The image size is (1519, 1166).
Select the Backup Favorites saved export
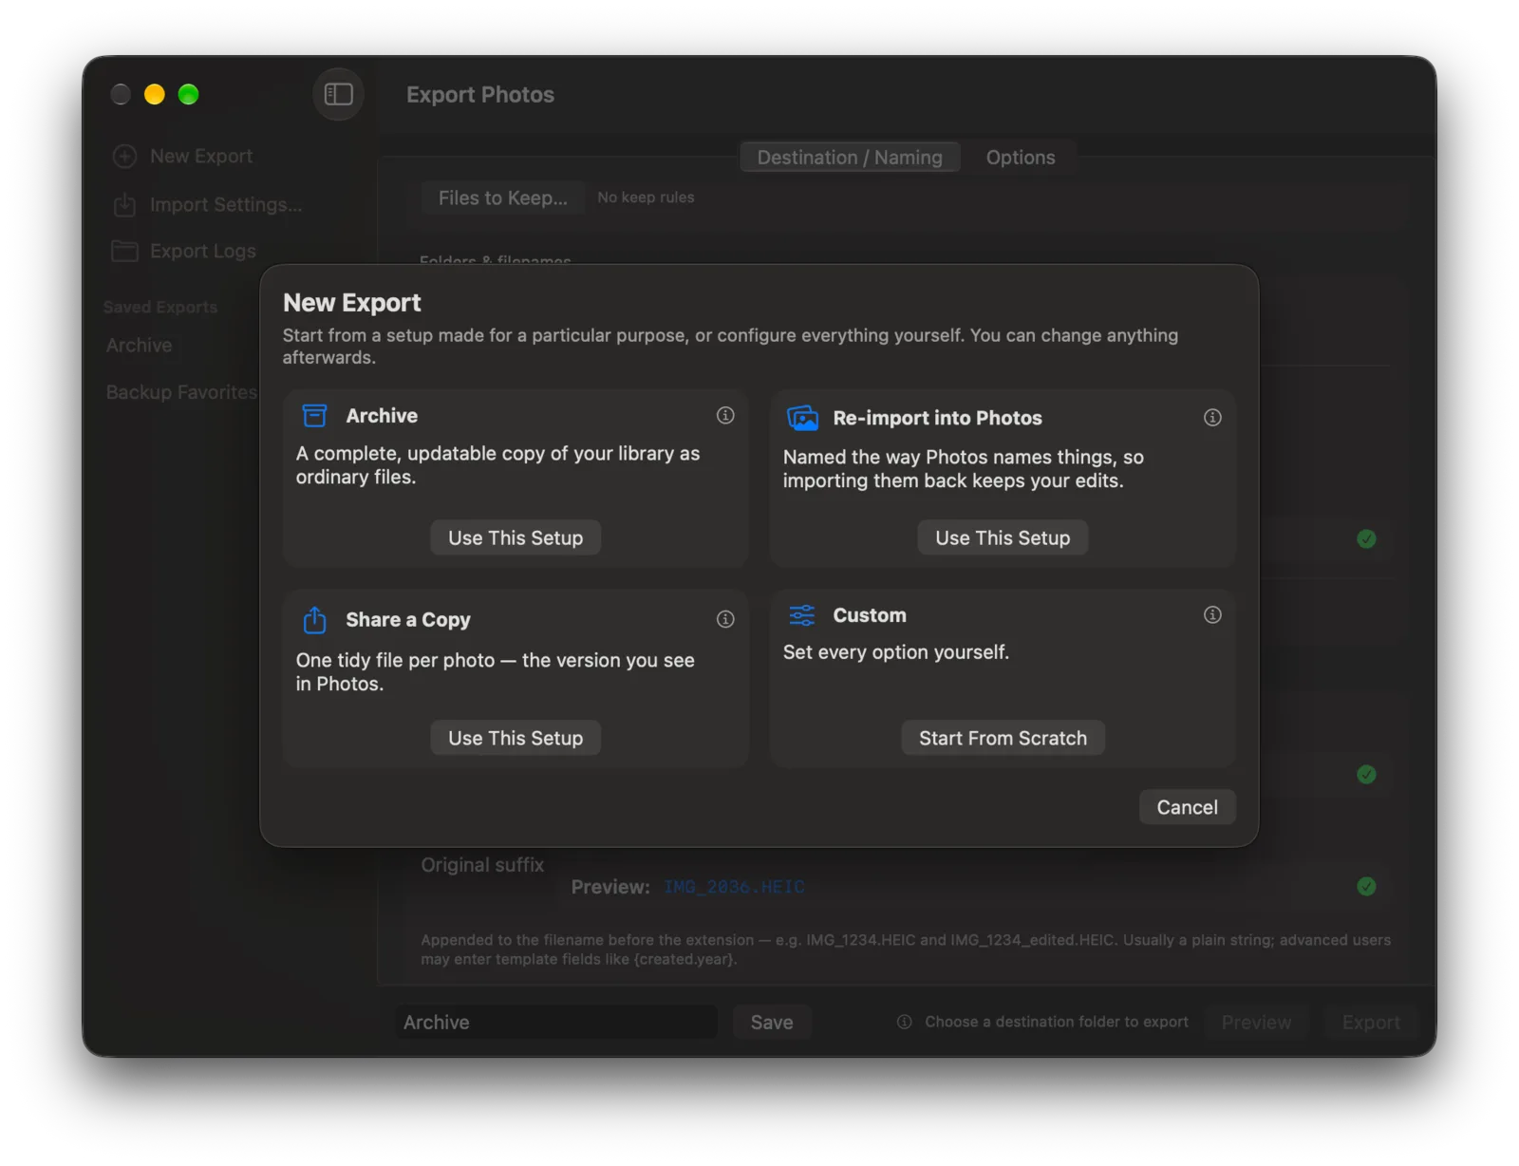pyautogui.click(x=181, y=392)
